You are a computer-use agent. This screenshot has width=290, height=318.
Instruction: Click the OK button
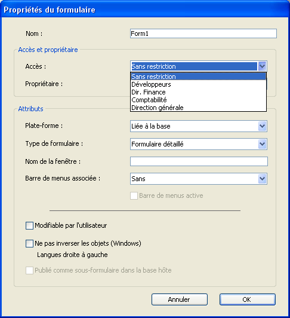point(248,299)
